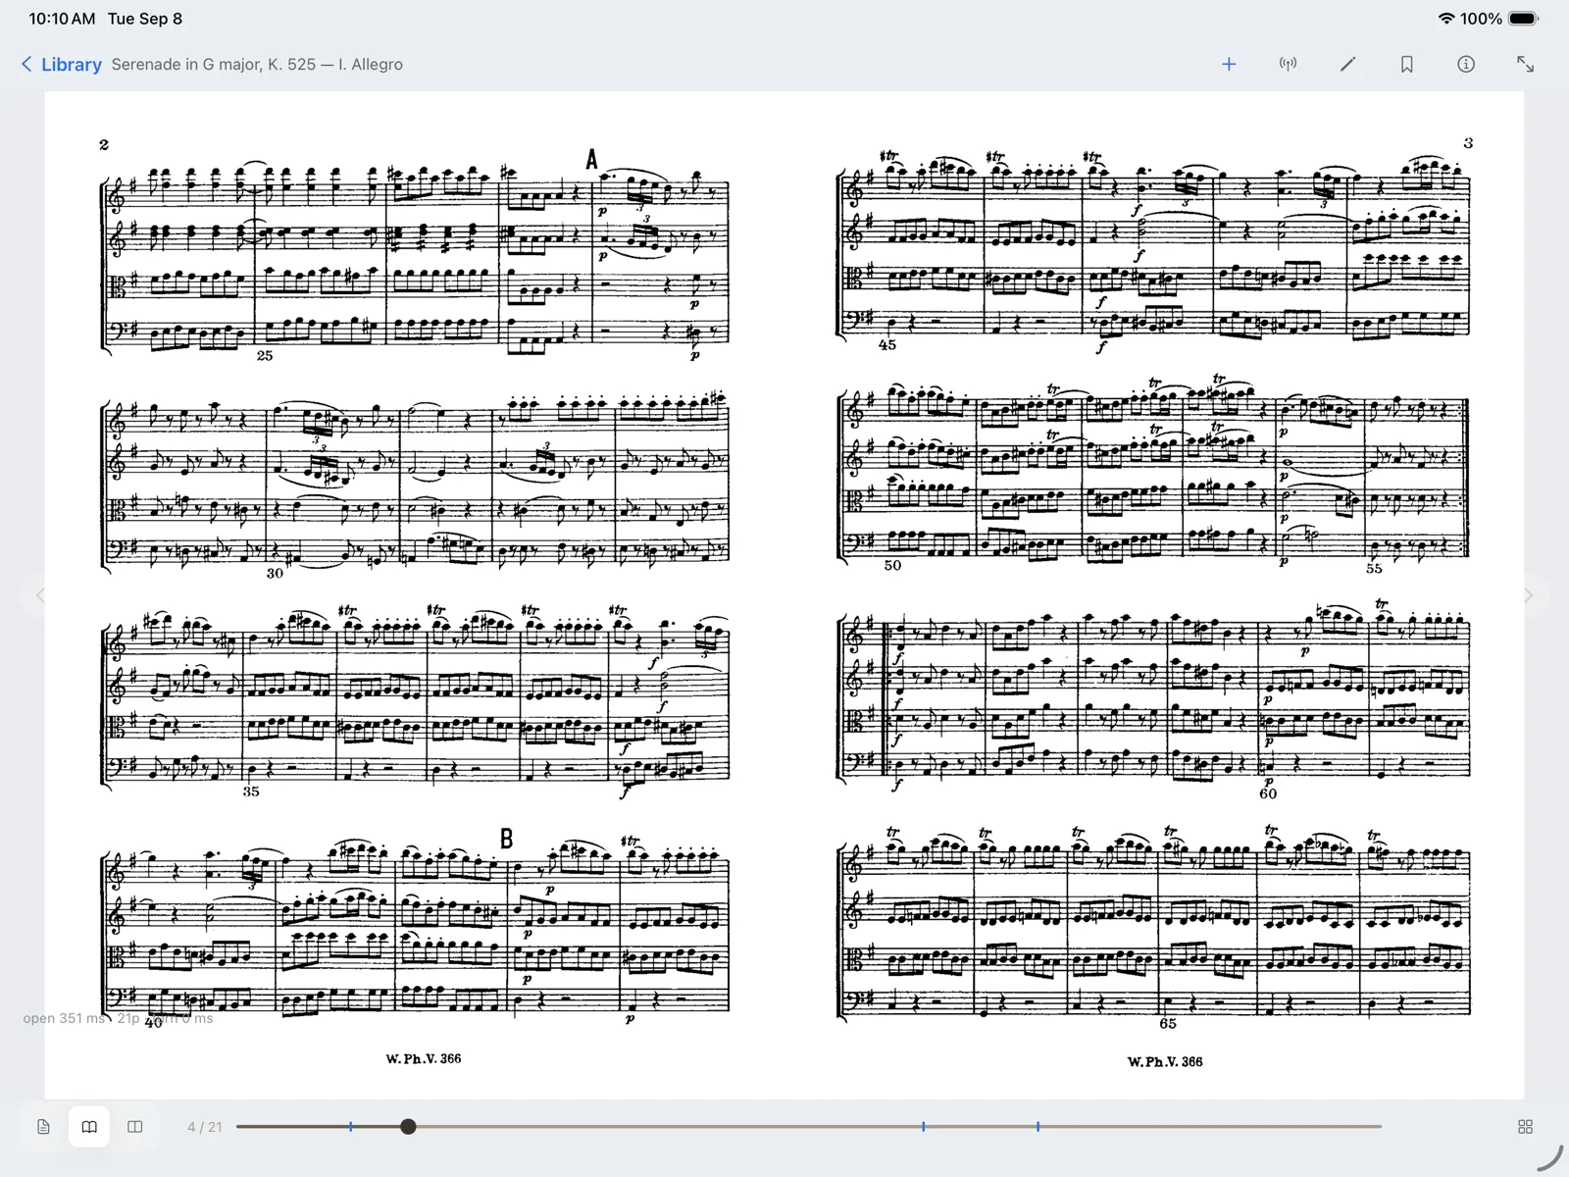Jump to the leftmost bookmark marker on the slider

click(x=350, y=1127)
